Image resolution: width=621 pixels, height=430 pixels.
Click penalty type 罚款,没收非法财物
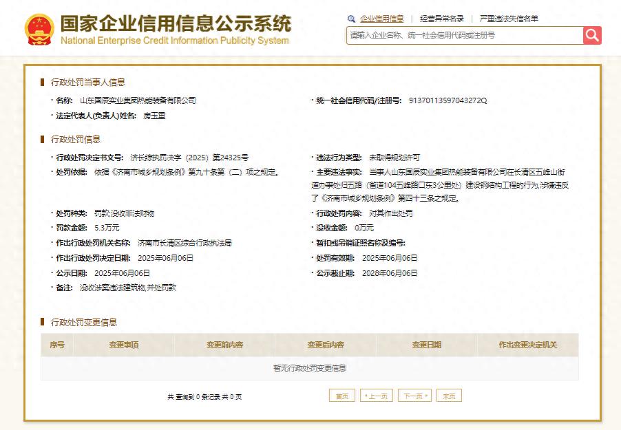tap(124, 213)
